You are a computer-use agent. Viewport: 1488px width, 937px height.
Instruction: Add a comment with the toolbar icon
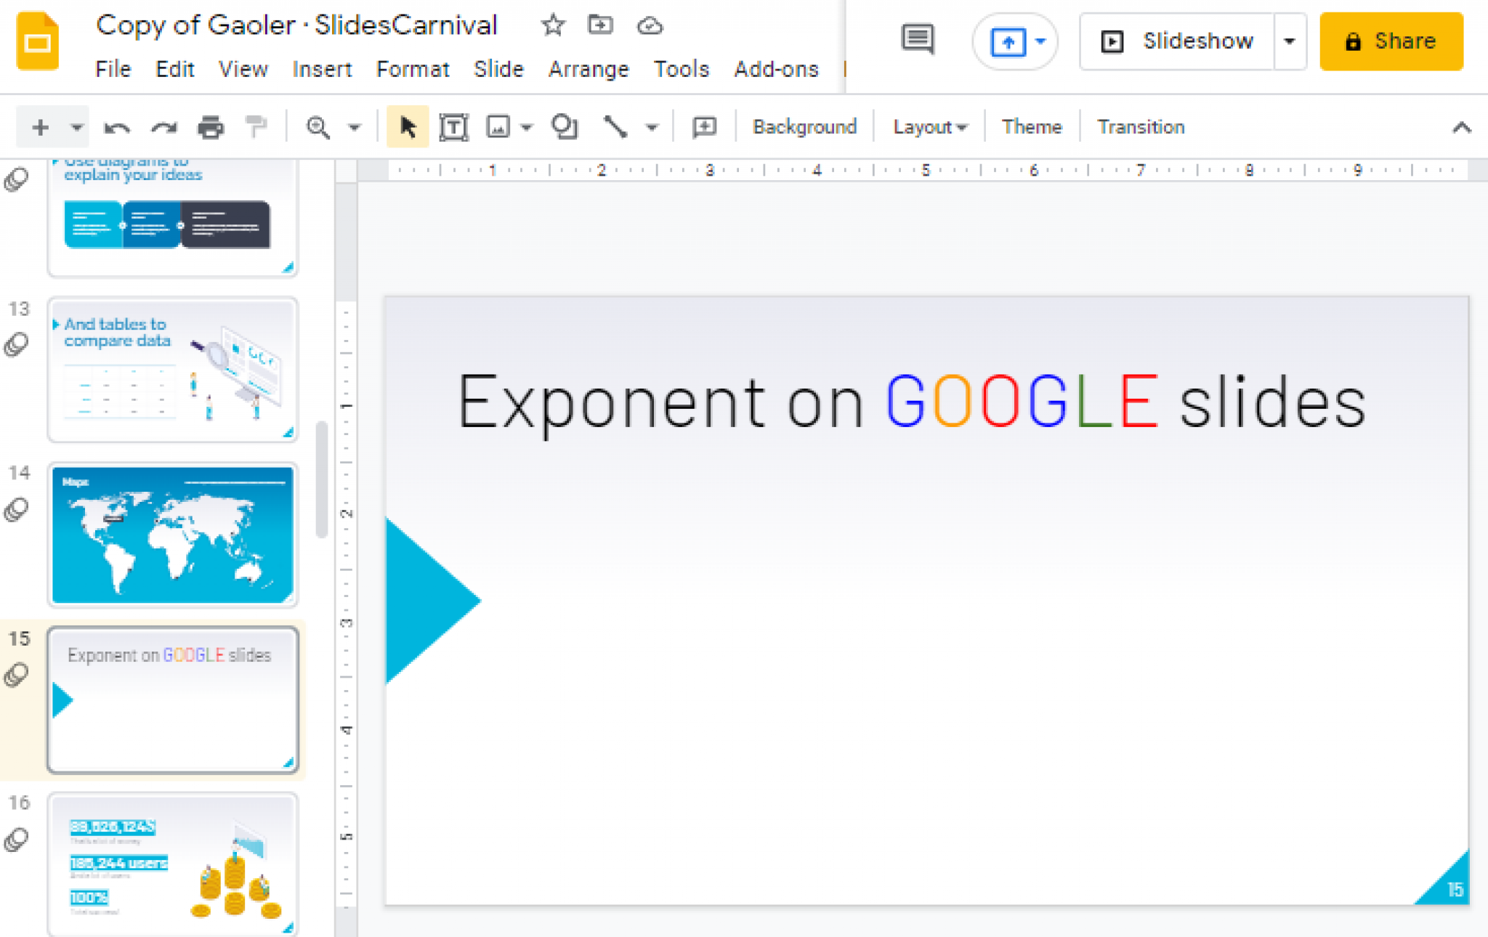click(x=704, y=127)
